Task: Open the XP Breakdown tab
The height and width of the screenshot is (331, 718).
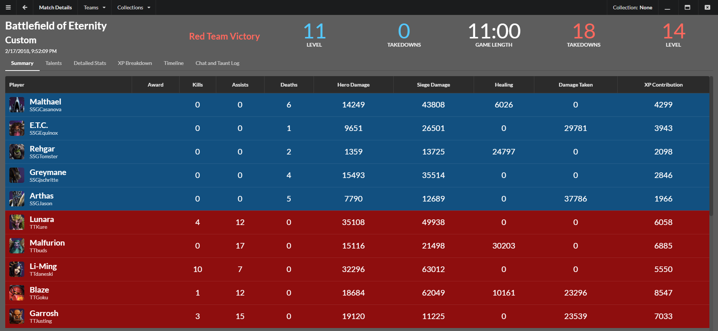Action: point(135,63)
